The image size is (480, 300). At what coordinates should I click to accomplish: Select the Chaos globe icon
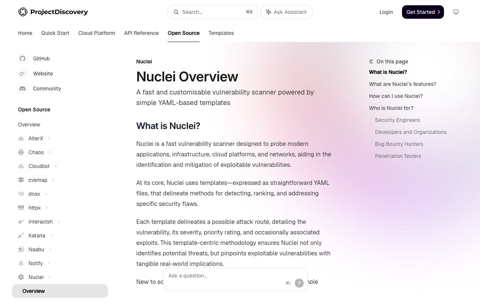pyautogui.click(x=21, y=152)
